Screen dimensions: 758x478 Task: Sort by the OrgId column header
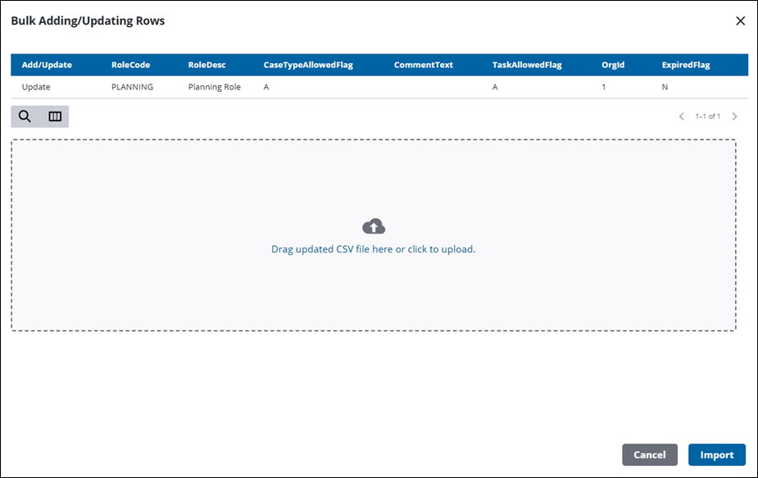point(613,65)
